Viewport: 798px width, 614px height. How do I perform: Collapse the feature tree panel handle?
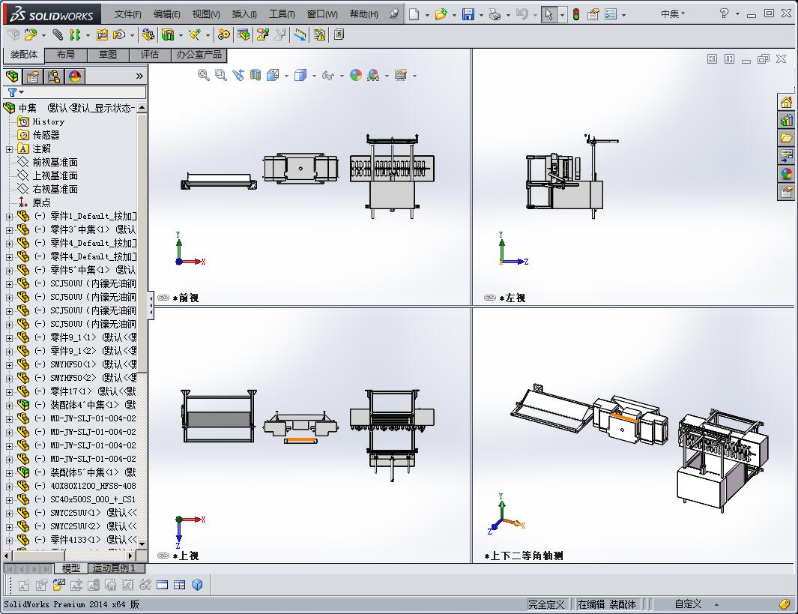tap(151, 305)
